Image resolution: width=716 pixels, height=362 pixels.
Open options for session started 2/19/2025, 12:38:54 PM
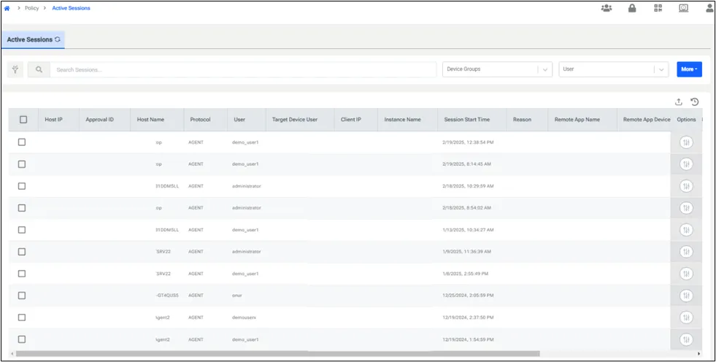[686, 142]
